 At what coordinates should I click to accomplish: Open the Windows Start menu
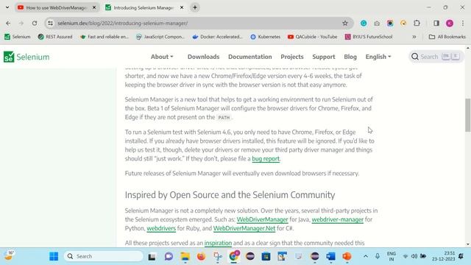(x=54, y=256)
